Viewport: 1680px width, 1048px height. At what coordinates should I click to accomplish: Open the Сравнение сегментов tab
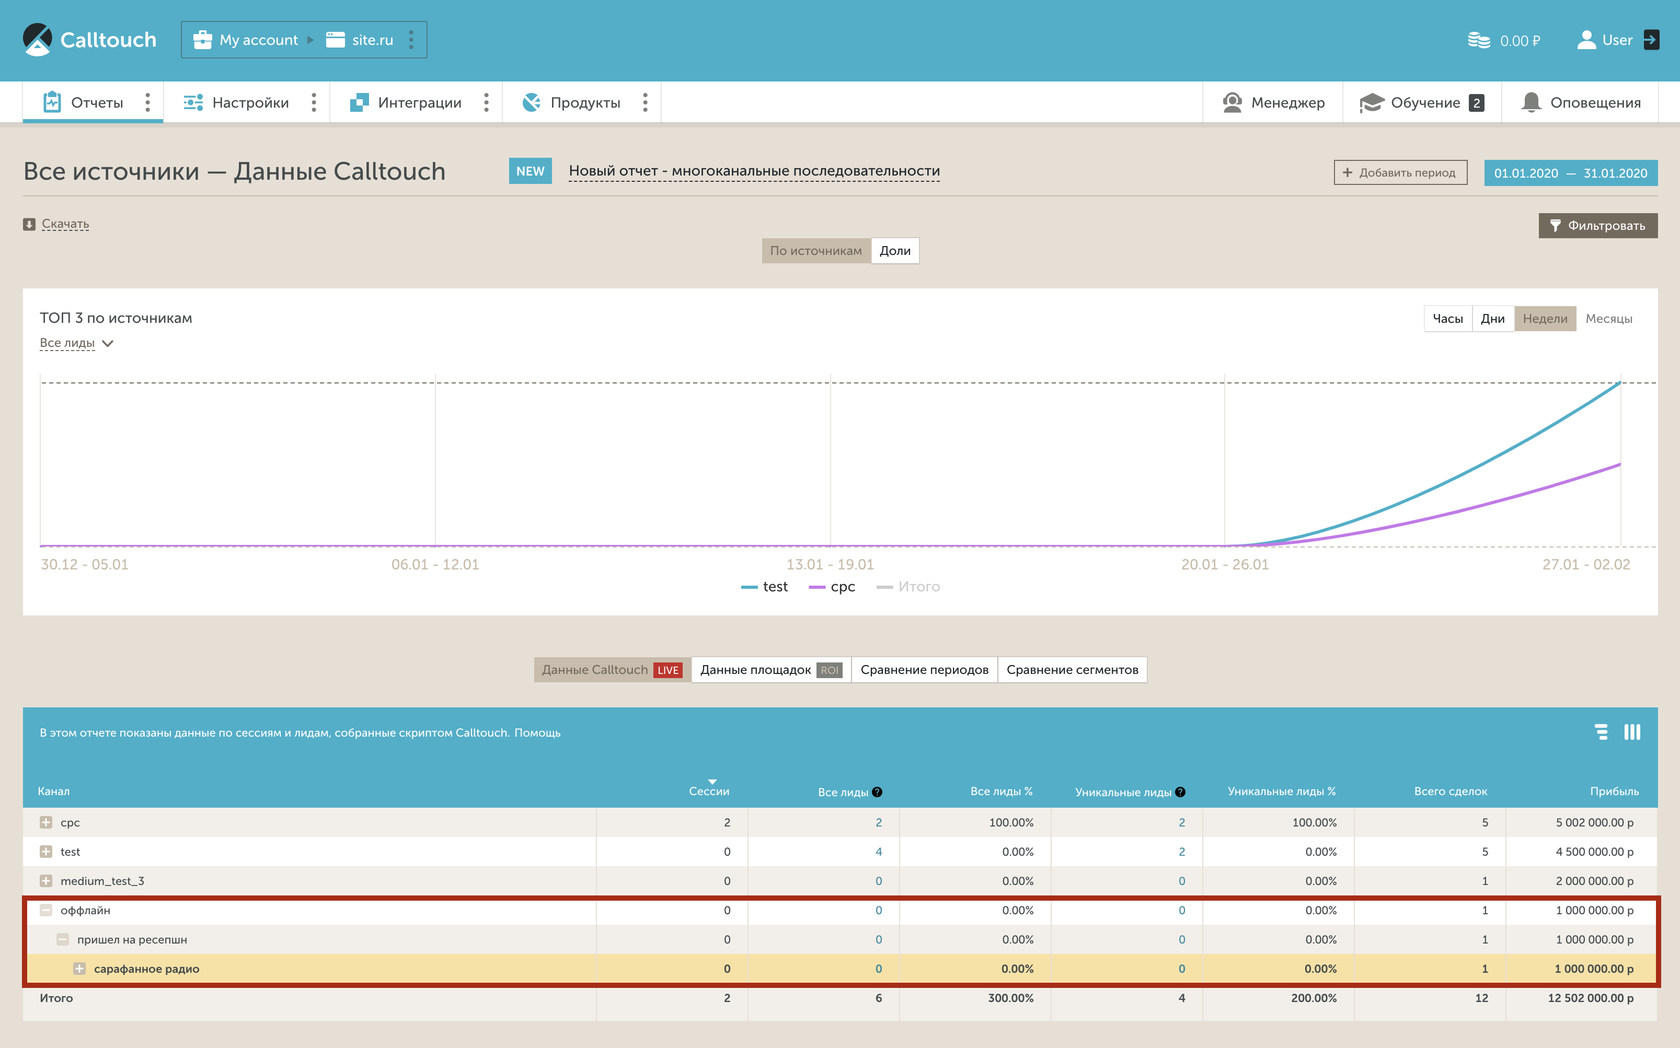(1072, 670)
